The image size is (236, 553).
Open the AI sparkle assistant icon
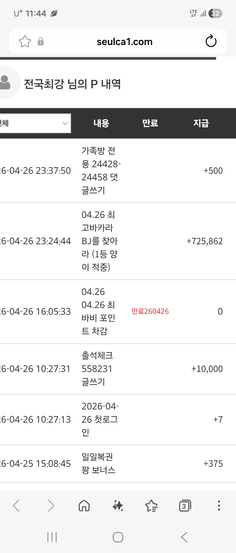[118, 506]
